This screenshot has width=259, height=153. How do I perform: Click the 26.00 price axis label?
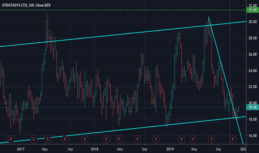point(253,54)
